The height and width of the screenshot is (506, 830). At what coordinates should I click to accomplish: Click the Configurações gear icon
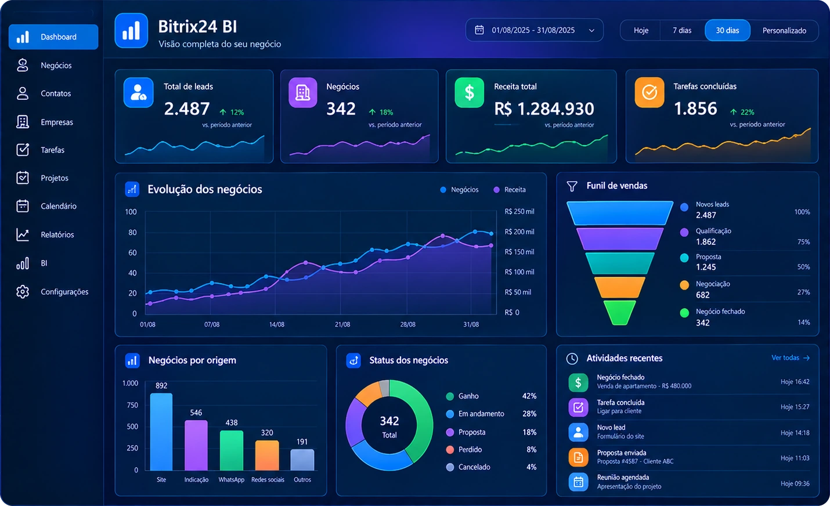[23, 291]
